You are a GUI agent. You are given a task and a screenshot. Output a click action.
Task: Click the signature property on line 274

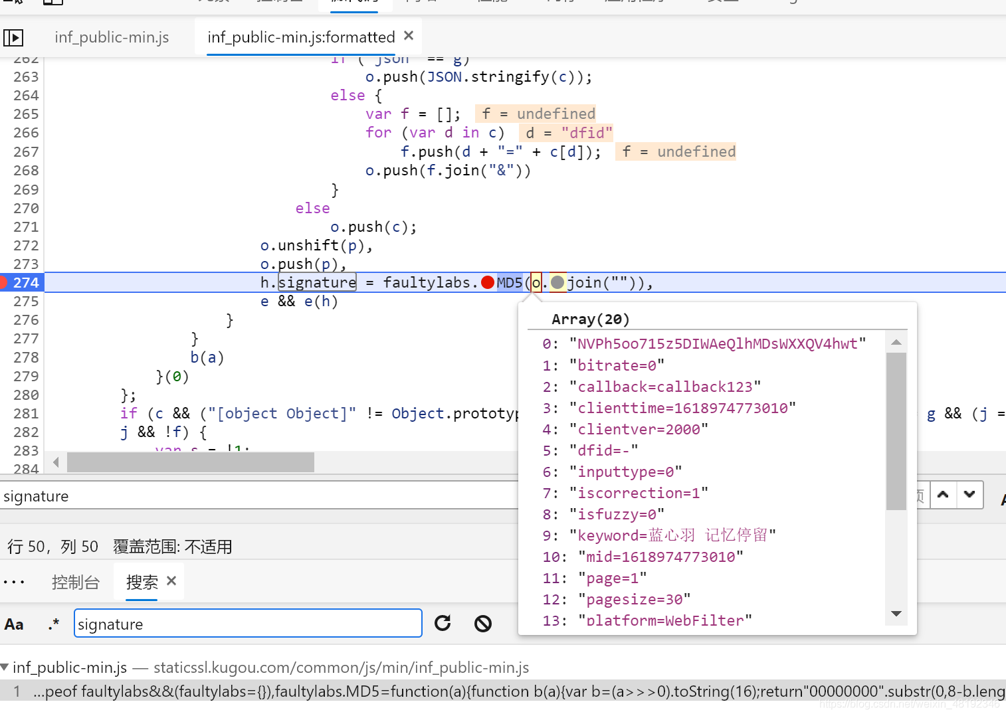pyautogui.click(x=317, y=282)
